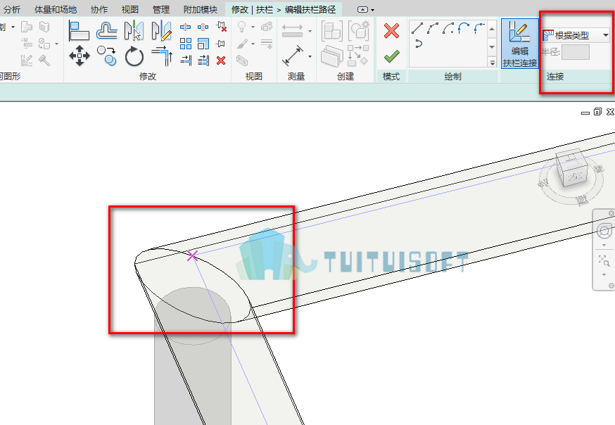Select Trim/Extend Multiple Elements tool
Image resolution: width=615 pixels, height=425 pixels.
[x=203, y=61]
